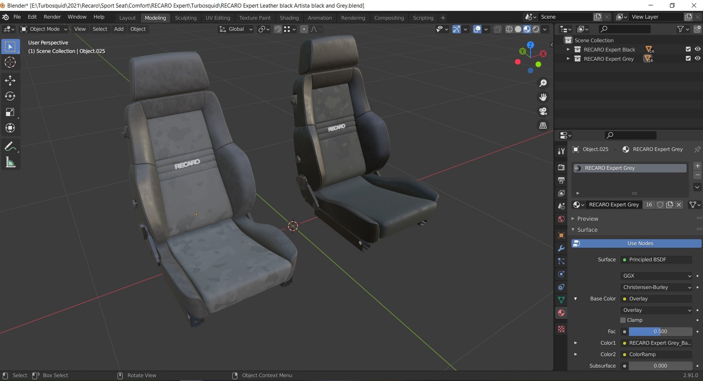Open the Modifier properties wrench tab
This screenshot has height=381, width=703.
tap(561, 248)
